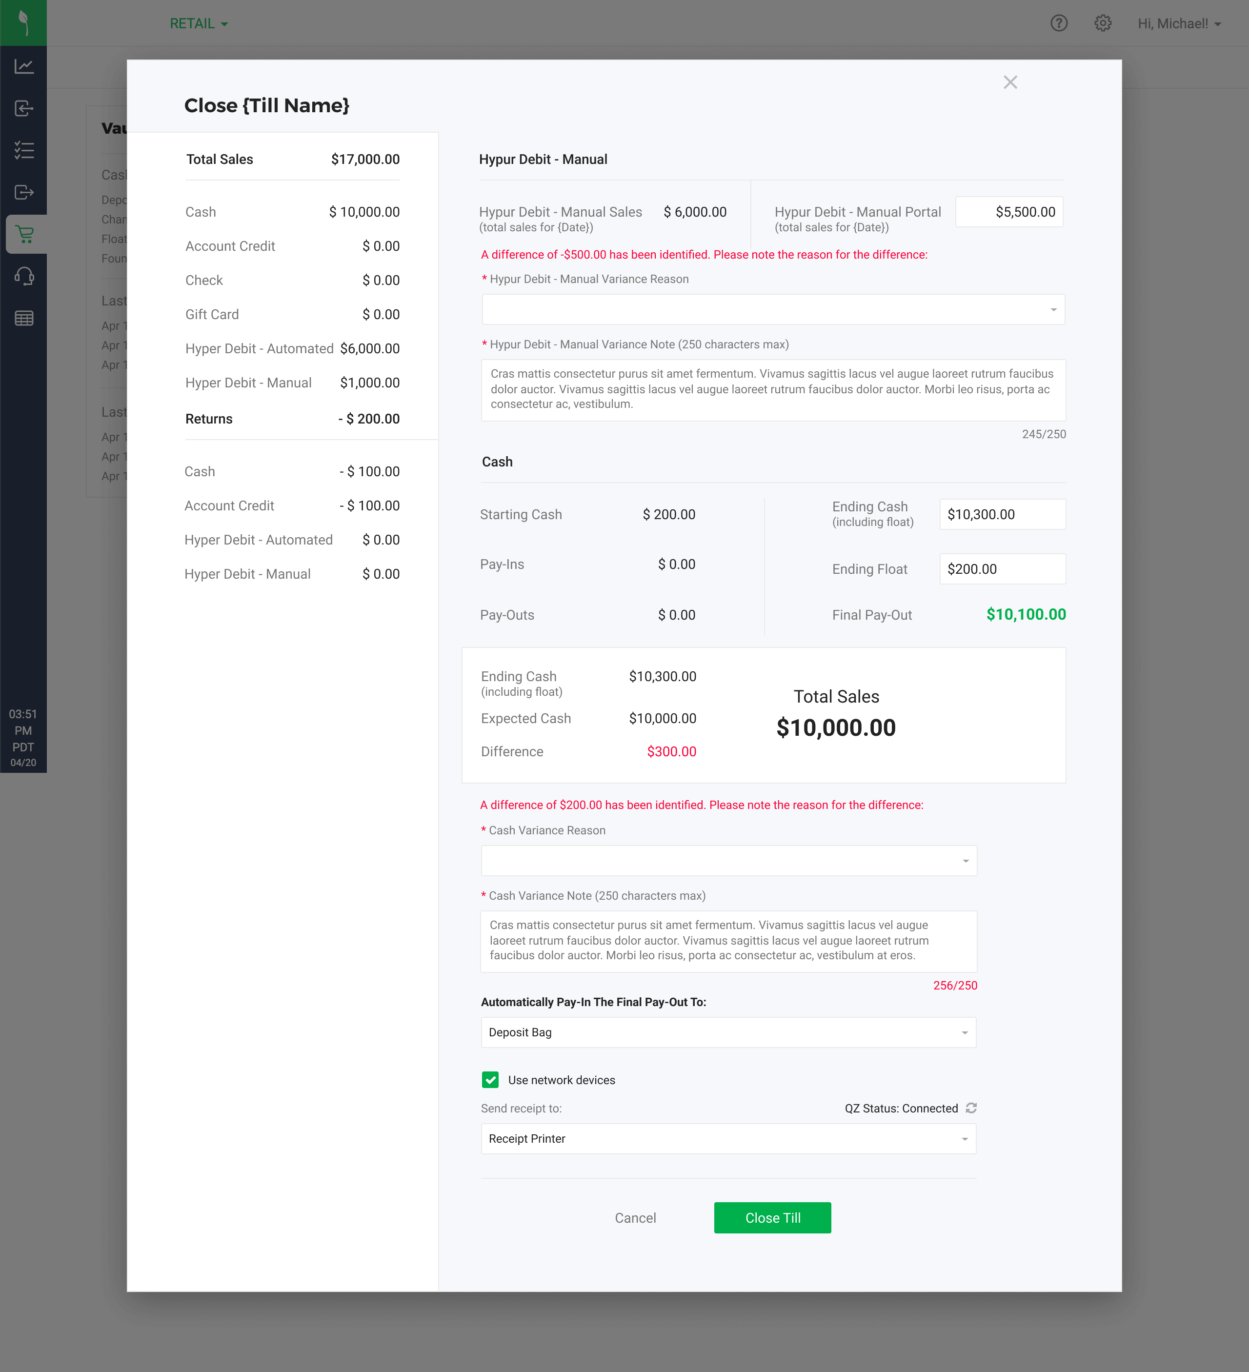Open the Hi, Michael! user menu
Viewport: 1249px width, 1372px height.
(1179, 24)
